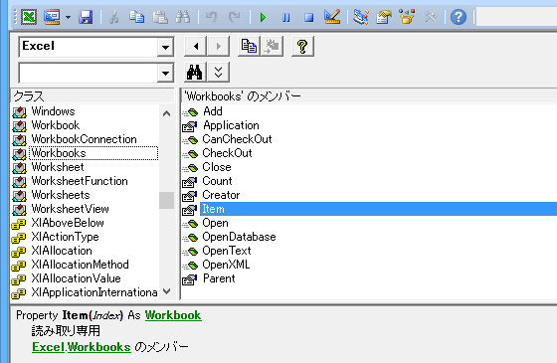Select the XlAllocation enum
The height and width of the screenshot is (363, 557).
pos(62,251)
